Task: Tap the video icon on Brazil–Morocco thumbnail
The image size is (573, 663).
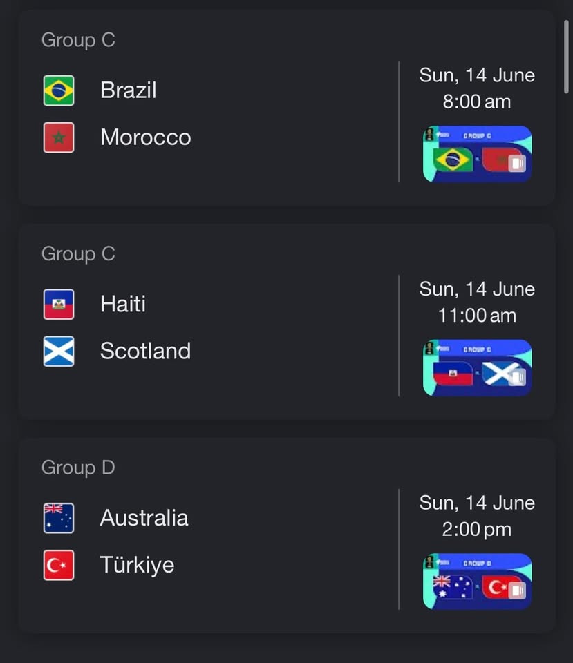Action: [517, 163]
